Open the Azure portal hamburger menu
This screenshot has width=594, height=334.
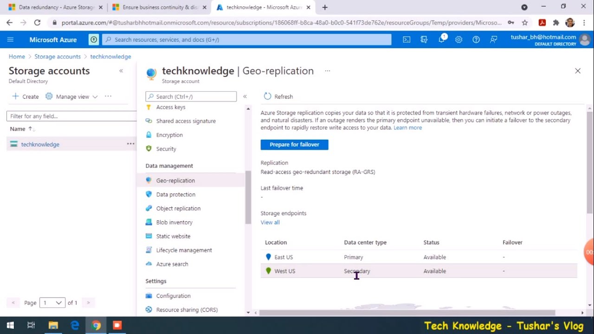pyautogui.click(x=10, y=39)
